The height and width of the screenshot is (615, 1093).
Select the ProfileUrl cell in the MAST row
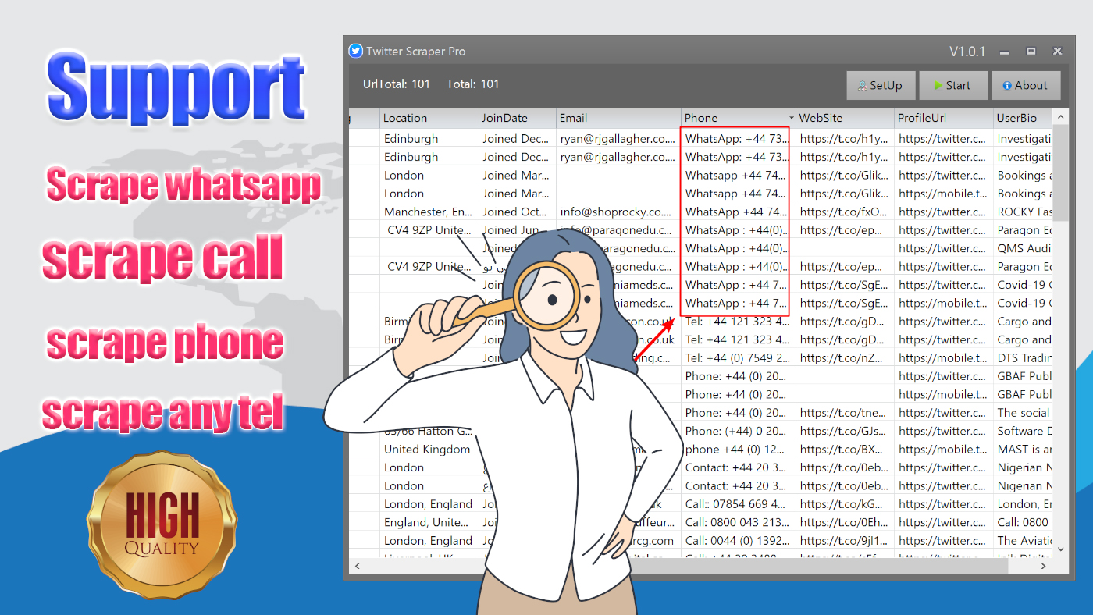944,449
